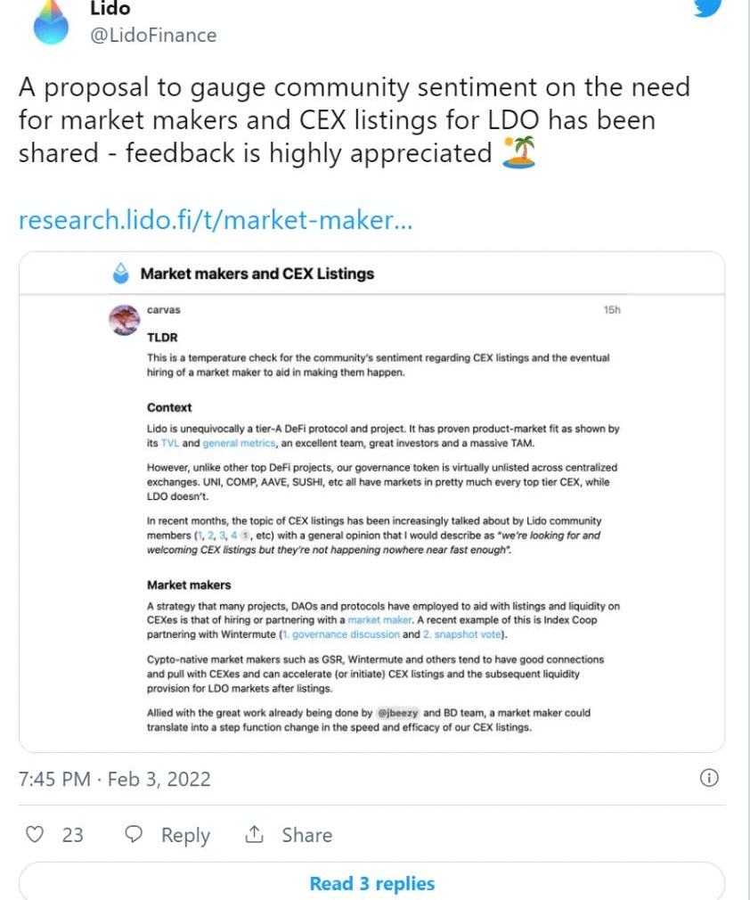
Task: Click the share upload icon
Action: (x=254, y=835)
